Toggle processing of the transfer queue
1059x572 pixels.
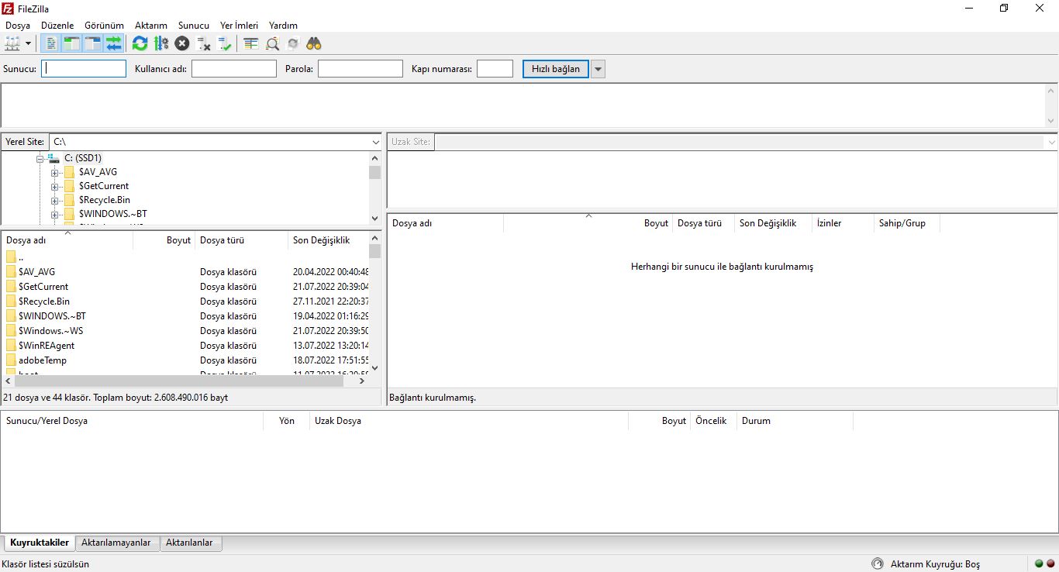(161, 43)
